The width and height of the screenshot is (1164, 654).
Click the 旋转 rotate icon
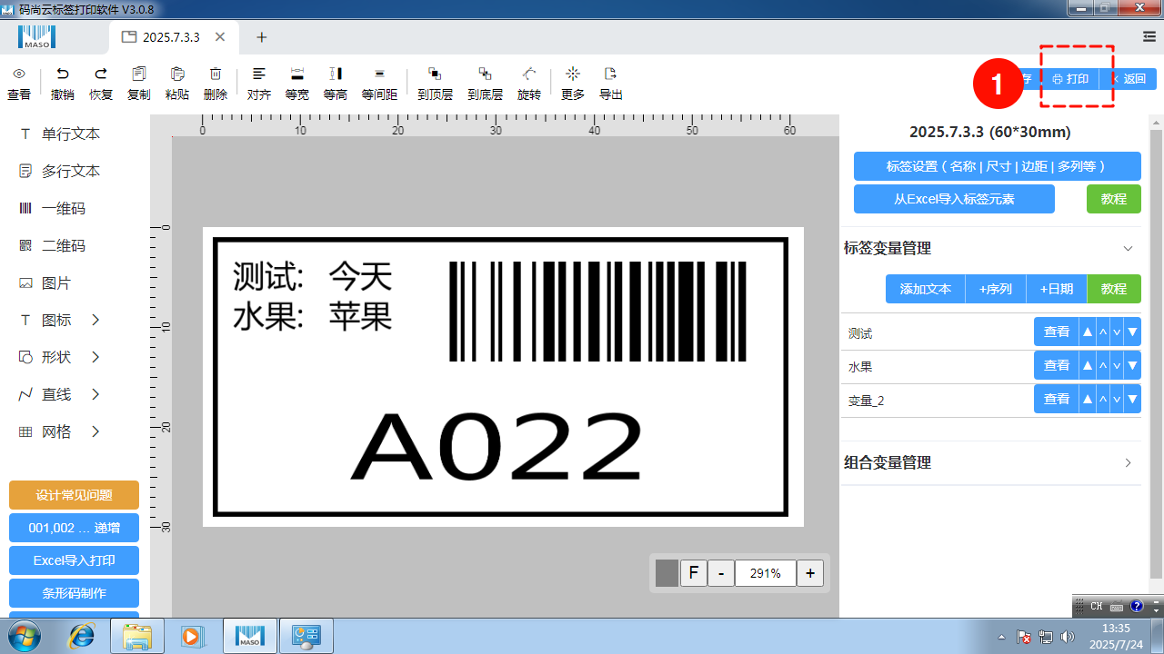point(529,74)
